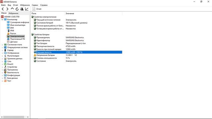Go up one level with the up arrow icon
Viewport: 212px width, 119px height.
point(12,9)
